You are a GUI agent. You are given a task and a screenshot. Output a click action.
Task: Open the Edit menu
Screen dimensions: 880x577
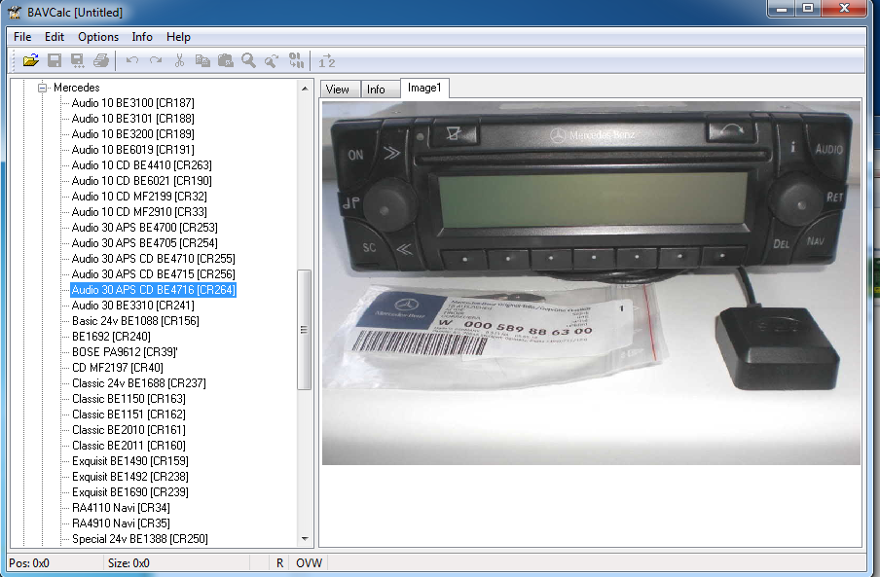click(x=54, y=36)
